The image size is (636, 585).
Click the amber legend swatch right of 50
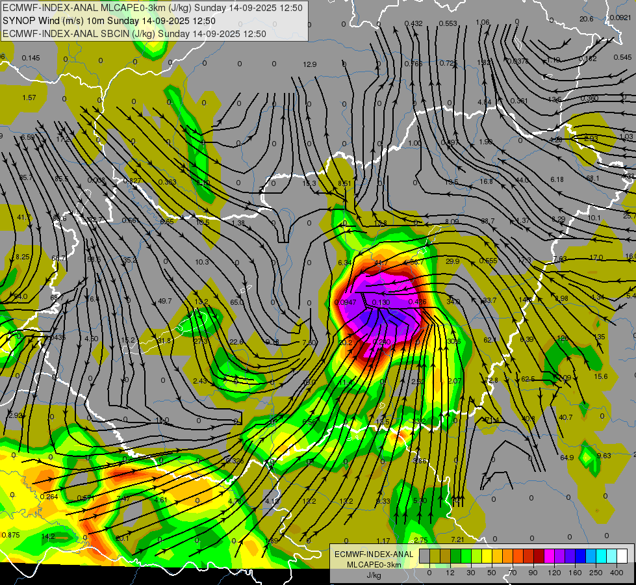tap(497, 556)
